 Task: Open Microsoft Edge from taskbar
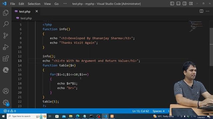[x=78, y=116]
